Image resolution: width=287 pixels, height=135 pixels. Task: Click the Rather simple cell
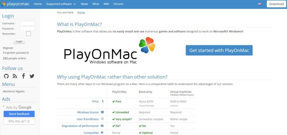coord(179,119)
